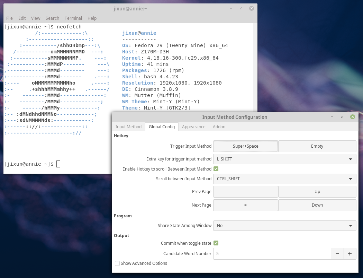Click the "Empty" trigger hotkey button
363x278 pixels.
point(317,146)
